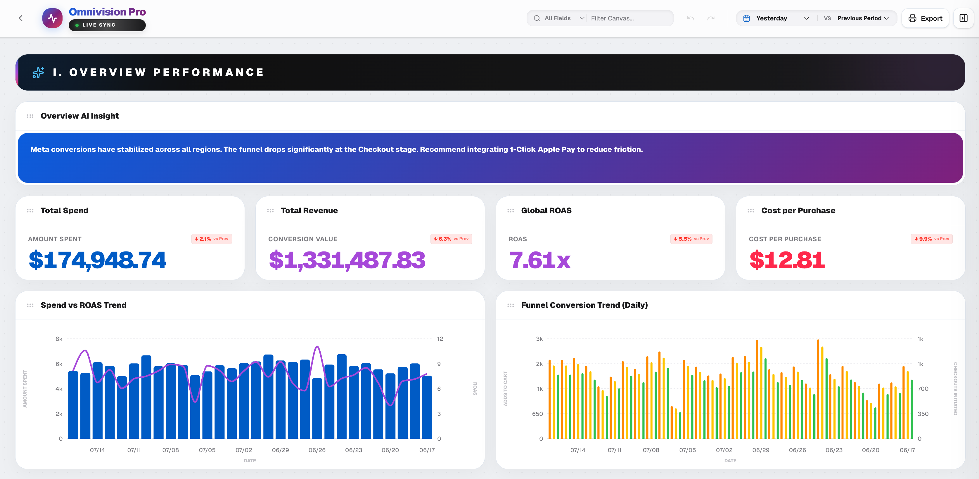Click the Omnivision Pro title

[x=107, y=12]
